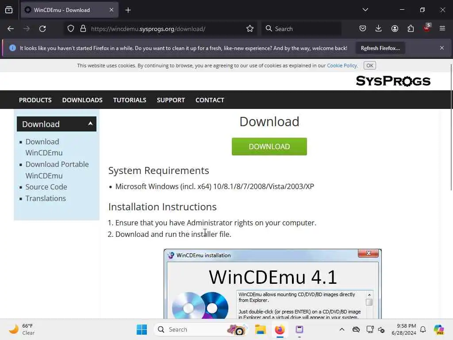Image resolution: width=453 pixels, height=340 pixels.
Task: Open the Translations sidebar link
Action: 46,199
